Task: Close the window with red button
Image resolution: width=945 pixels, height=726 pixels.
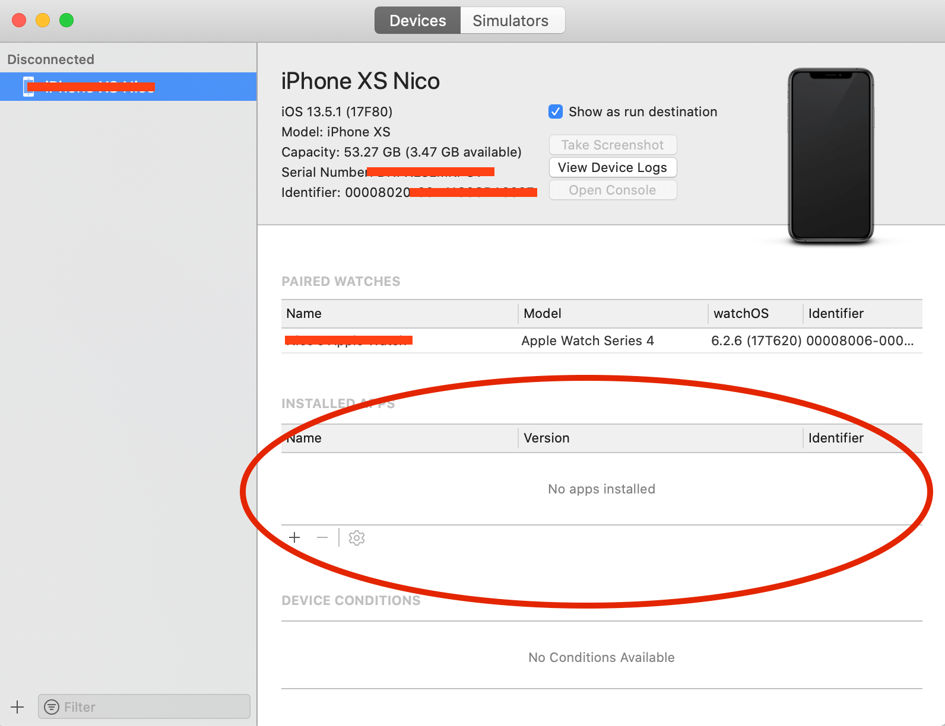Action: pos(19,20)
